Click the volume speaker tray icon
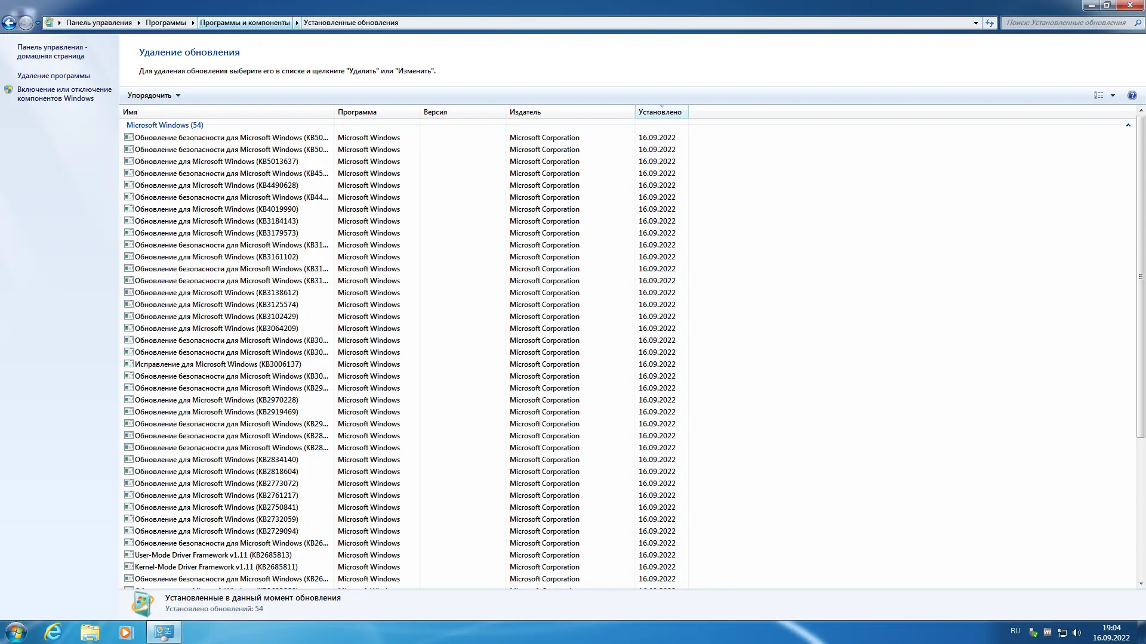The width and height of the screenshot is (1146, 644). tap(1077, 633)
